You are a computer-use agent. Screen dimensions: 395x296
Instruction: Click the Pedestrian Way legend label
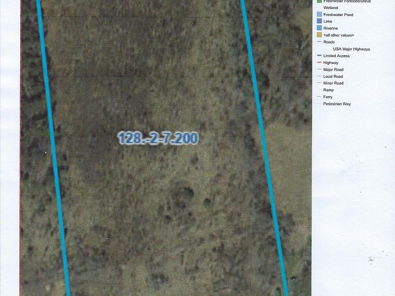click(x=337, y=104)
